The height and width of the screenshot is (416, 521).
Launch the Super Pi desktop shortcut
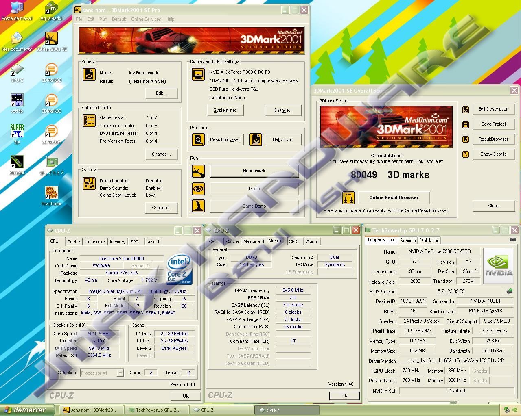pos(17,135)
